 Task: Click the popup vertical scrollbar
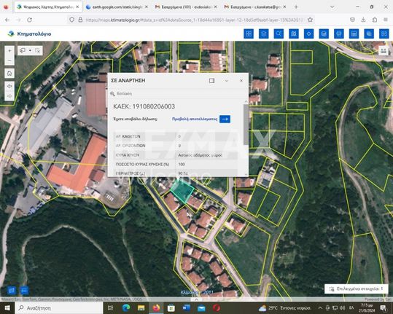click(x=246, y=125)
